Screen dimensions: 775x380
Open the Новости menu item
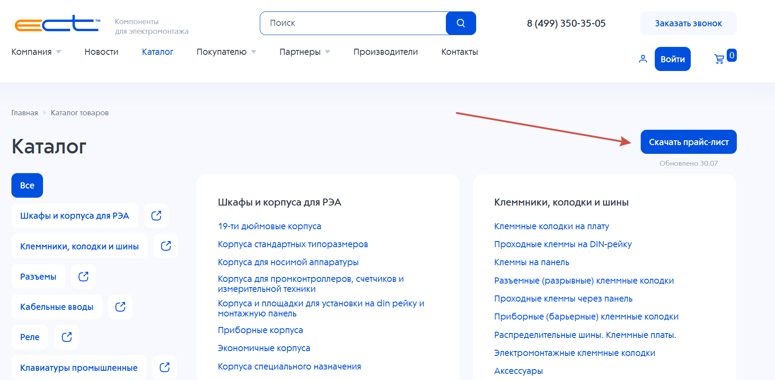101,52
